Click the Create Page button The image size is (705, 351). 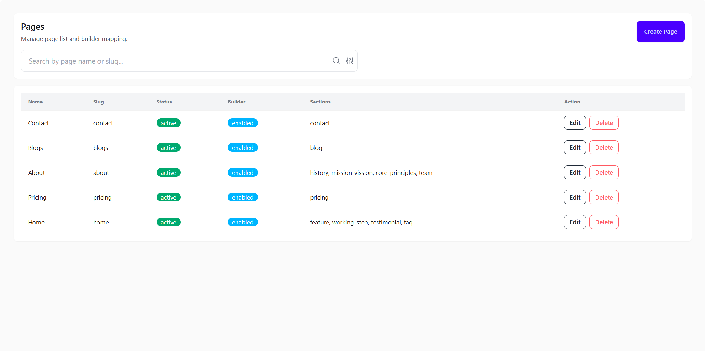tap(660, 32)
